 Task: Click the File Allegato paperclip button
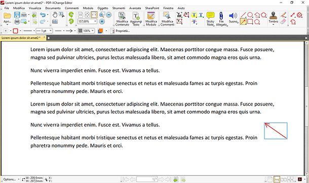221,19
